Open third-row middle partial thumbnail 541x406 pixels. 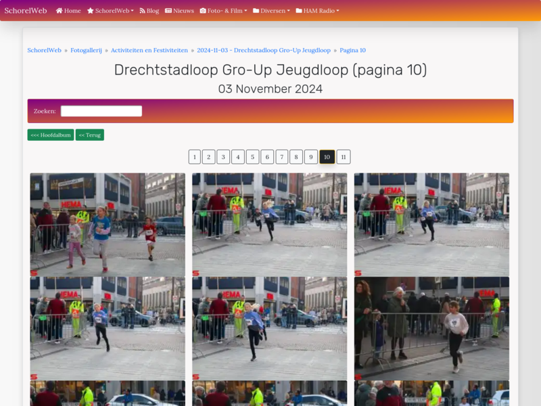[269, 393]
